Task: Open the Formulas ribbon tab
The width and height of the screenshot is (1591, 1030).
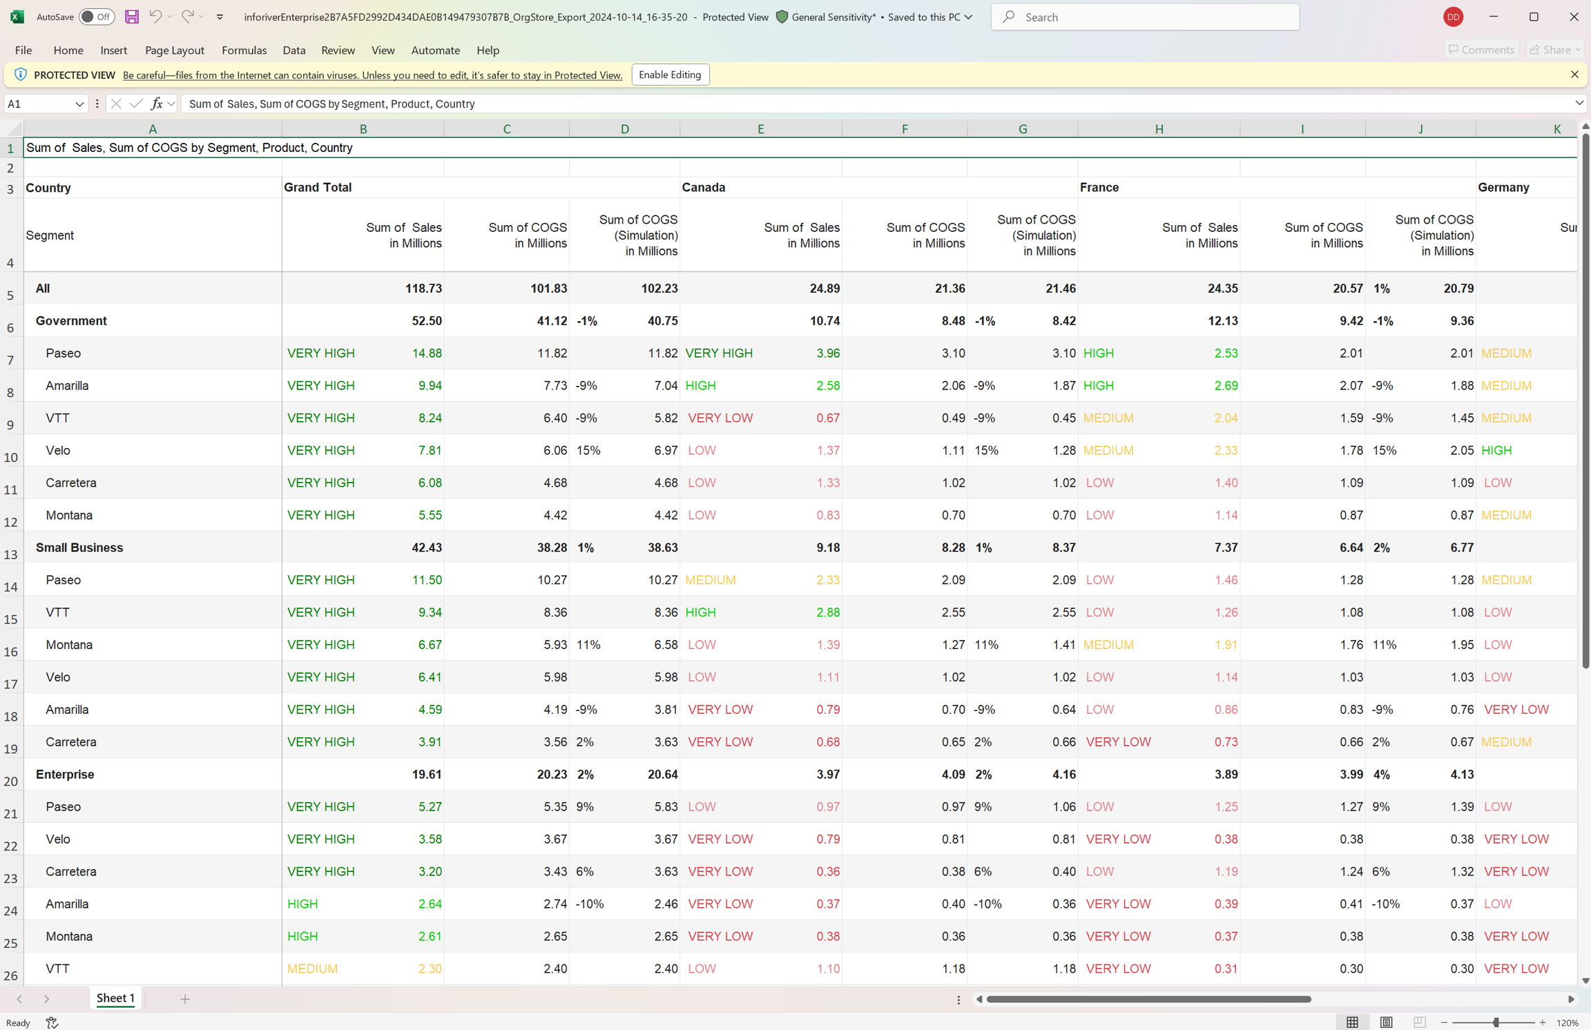Action: (x=244, y=50)
